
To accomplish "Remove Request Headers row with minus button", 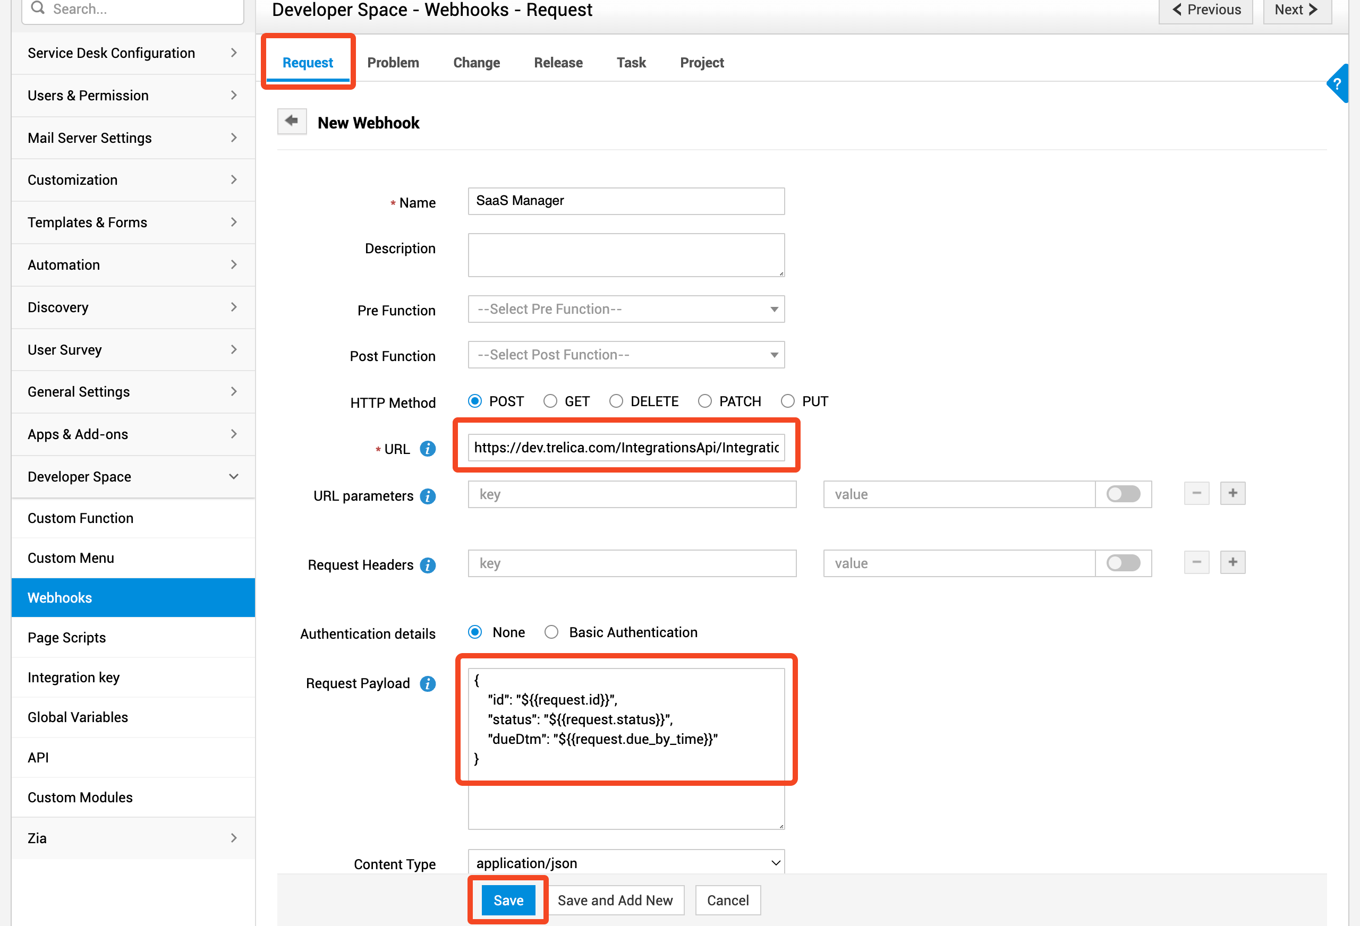I will point(1196,563).
